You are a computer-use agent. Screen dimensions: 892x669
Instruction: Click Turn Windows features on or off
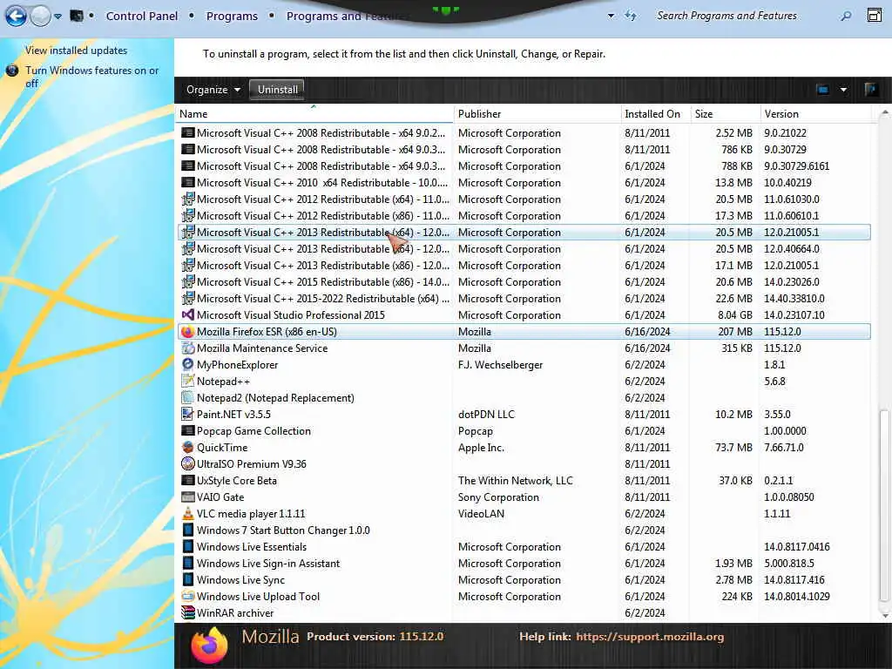click(x=92, y=77)
